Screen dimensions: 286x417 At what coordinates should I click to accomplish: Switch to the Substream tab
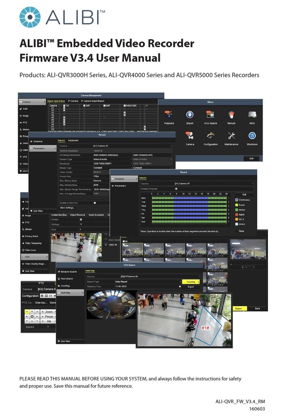pyautogui.click(x=73, y=140)
